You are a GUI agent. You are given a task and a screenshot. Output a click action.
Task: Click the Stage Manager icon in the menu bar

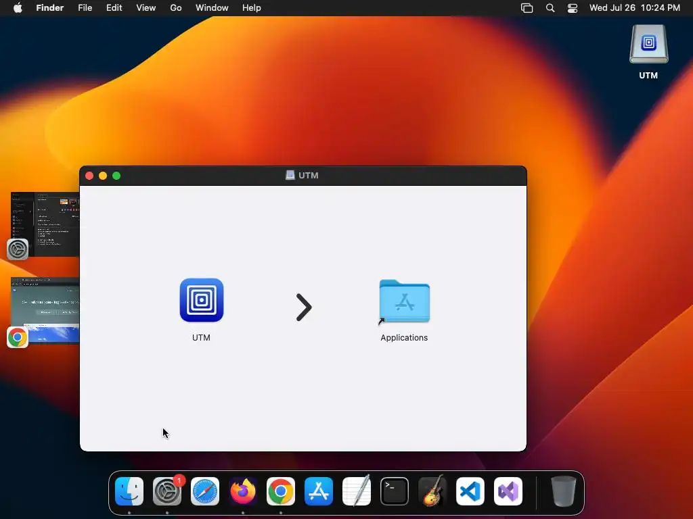point(527,8)
